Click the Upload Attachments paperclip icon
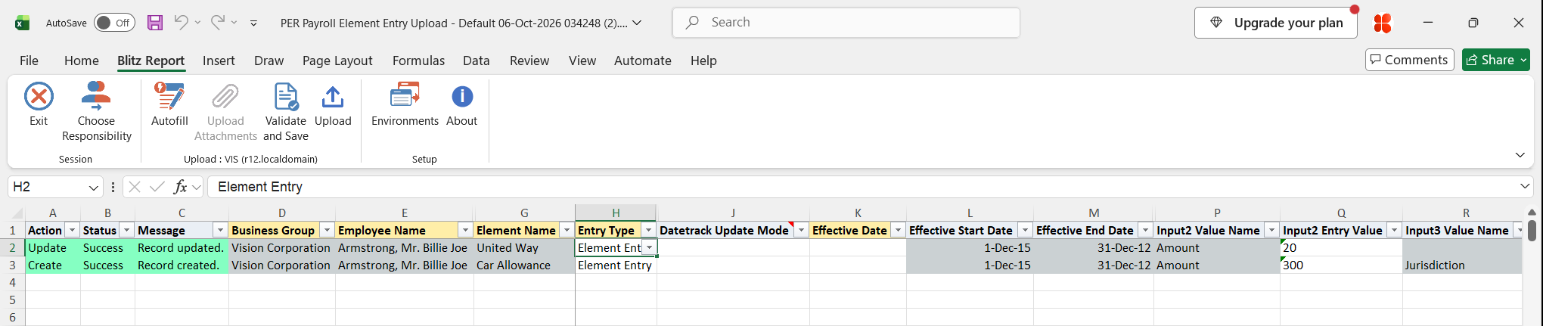This screenshot has height=326, width=1543. (225, 97)
